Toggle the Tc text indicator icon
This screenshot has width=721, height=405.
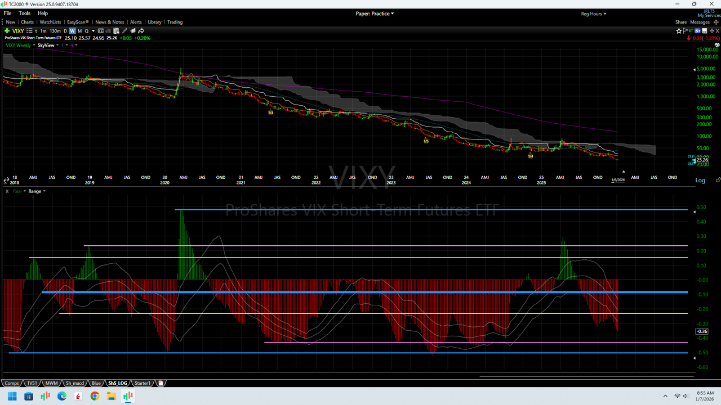[x=101, y=31]
